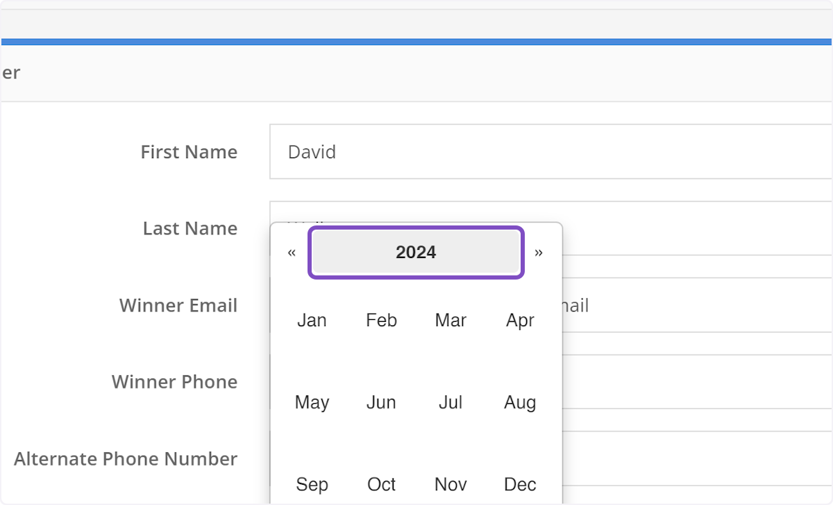
Task: Choose June from the calendar
Action: (x=381, y=402)
